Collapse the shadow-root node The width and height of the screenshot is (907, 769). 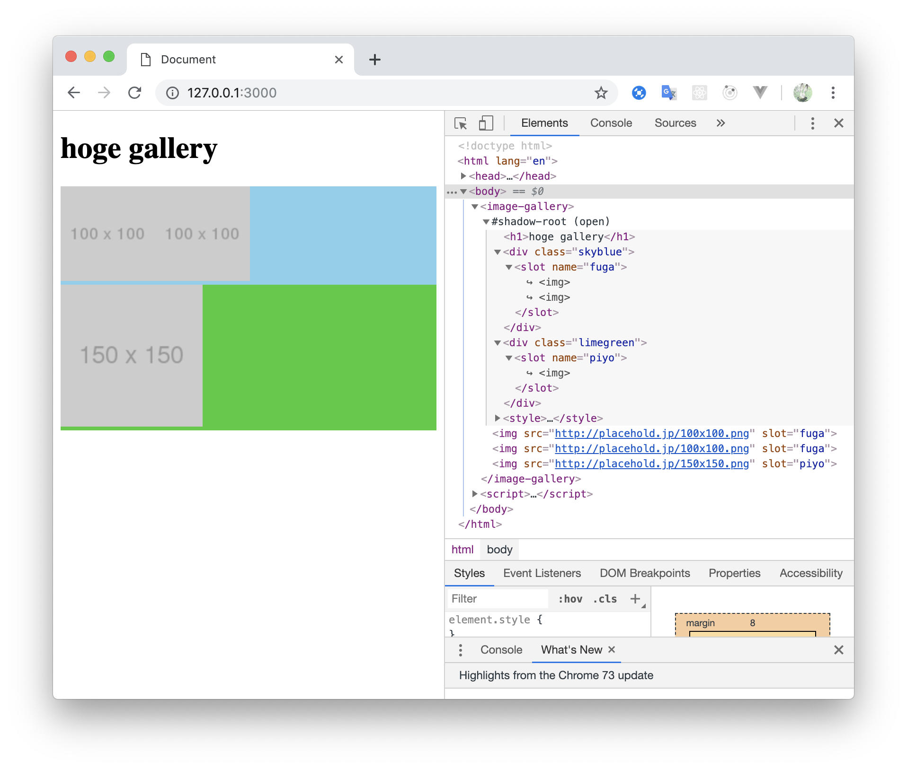tap(485, 221)
